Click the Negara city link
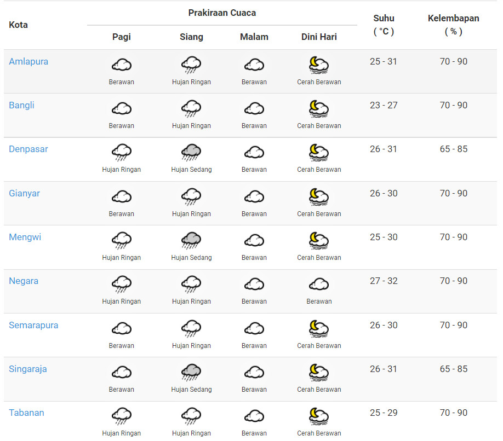This screenshot has width=503, height=441. coord(24,281)
